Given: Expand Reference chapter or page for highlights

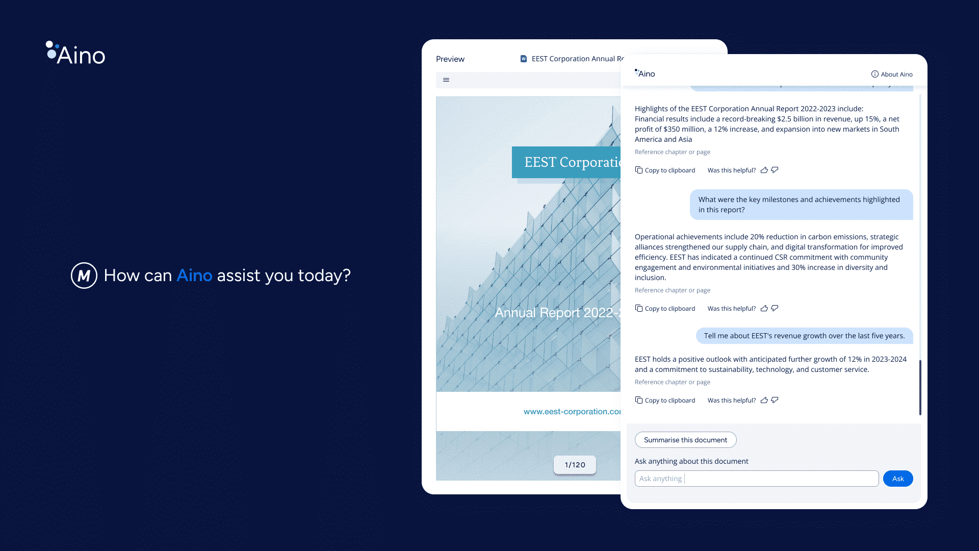Looking at the screenshot, I should pyautogui.click(x=672, y=152).
